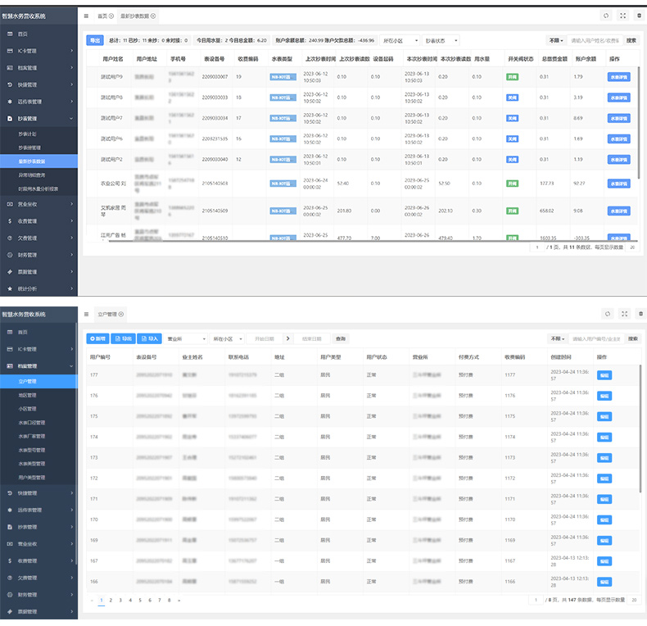
Task: Close the 最新抄表数据 tab with its x icon
Action: tap(153, 16)
